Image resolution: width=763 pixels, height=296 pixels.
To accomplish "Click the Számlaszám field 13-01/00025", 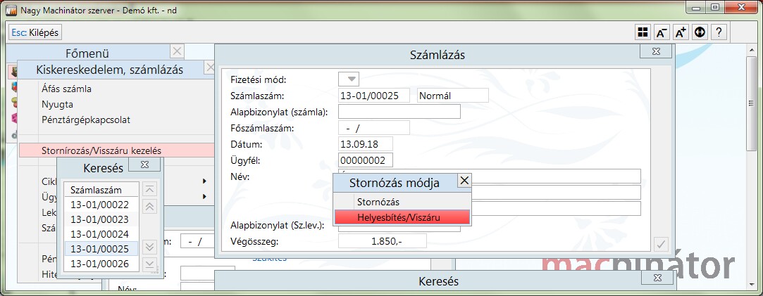I will click(x=376, y=96).
